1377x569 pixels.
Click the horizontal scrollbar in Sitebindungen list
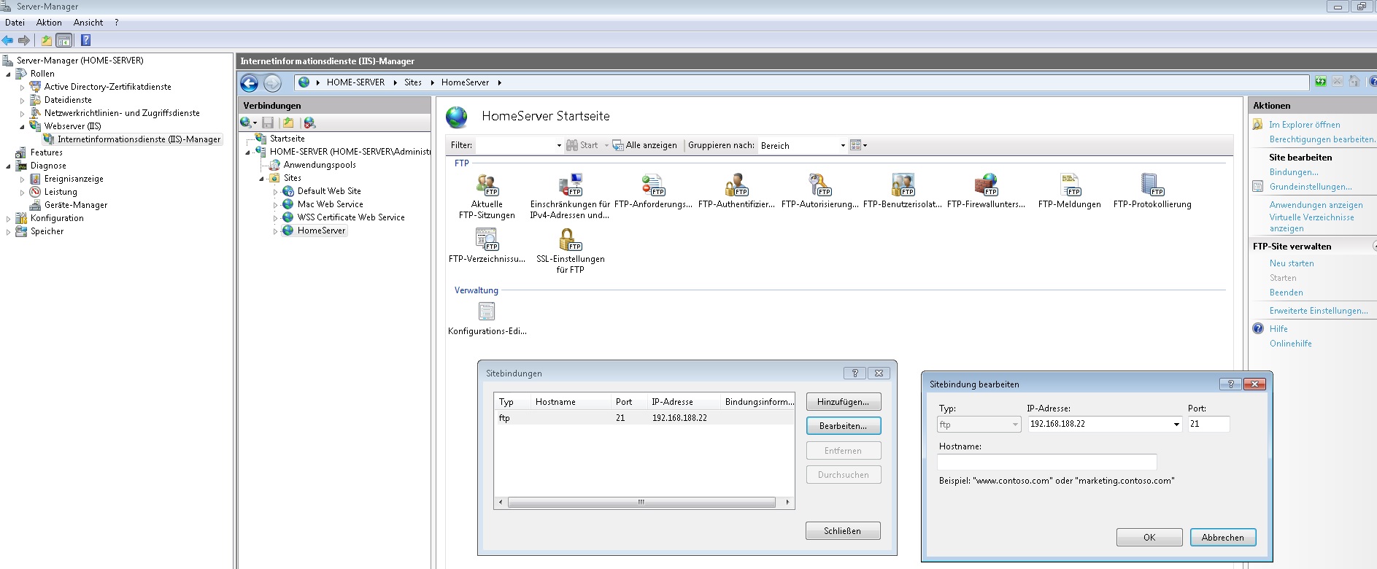[x=641, y=502]
